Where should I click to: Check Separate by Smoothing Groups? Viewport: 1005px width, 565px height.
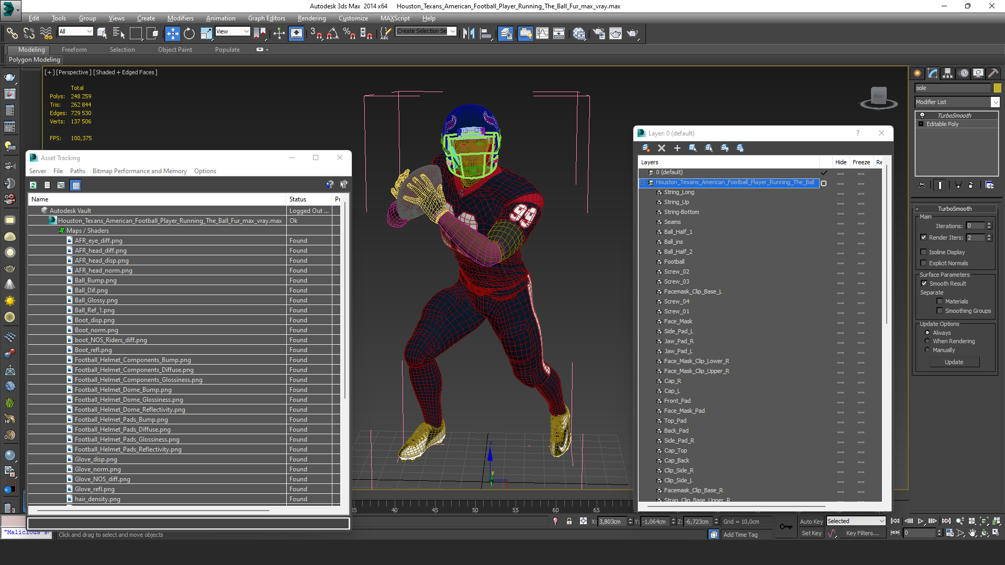pos(940,311)
